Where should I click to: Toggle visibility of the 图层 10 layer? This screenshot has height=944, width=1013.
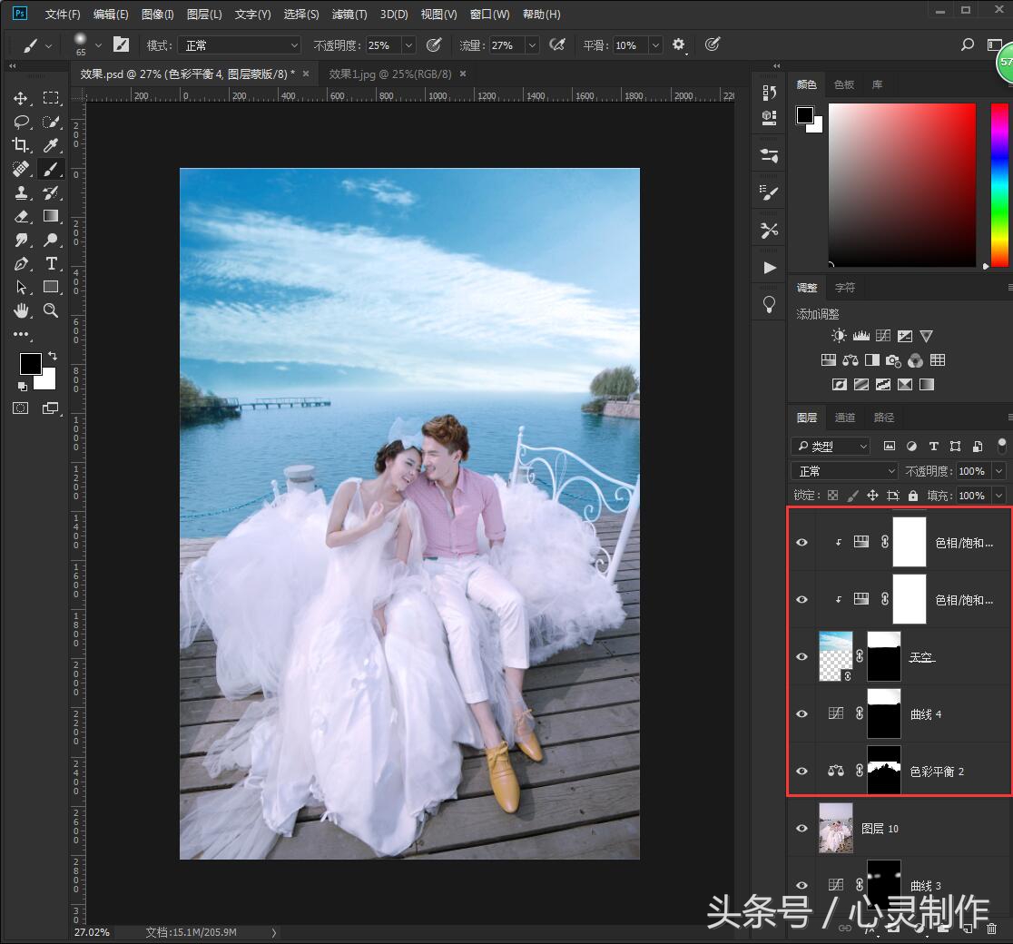click(802, 828)
